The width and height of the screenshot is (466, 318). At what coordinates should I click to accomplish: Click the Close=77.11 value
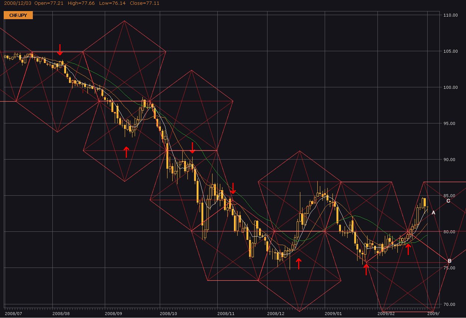click(x=145, y=3)
